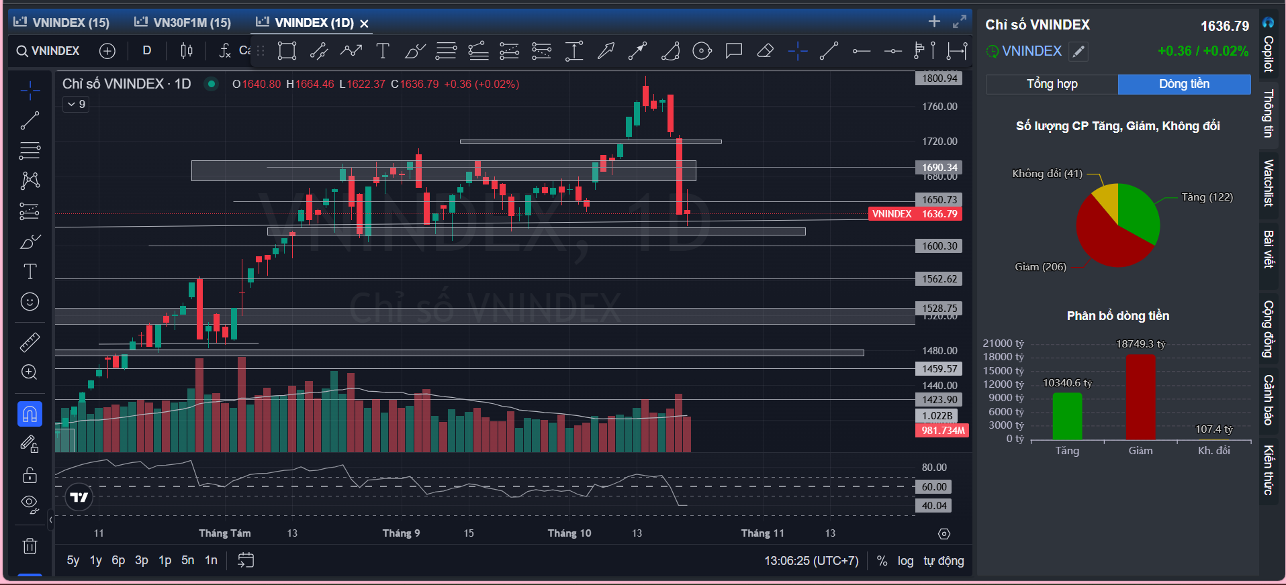Toggle magnet mode
This screenshot has height=585, width=1286.
click(30, 414)
